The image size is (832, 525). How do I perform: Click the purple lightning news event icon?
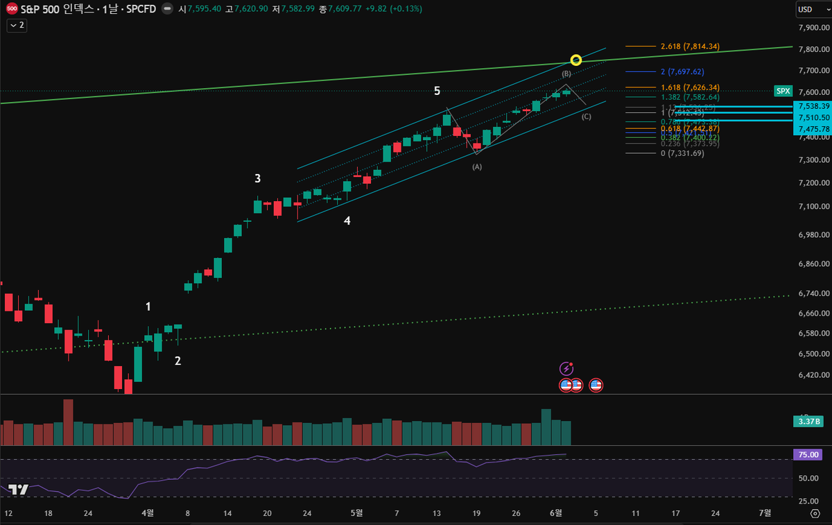(x=567, y=368)
